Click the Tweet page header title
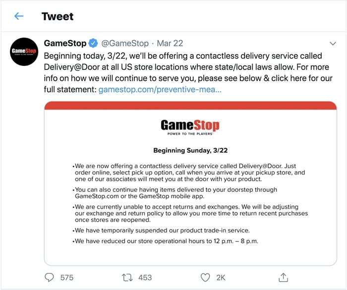The height and width of the screenshot is (290, 347). 58,16
